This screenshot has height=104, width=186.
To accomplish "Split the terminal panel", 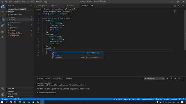I will (x=171, y=79).
